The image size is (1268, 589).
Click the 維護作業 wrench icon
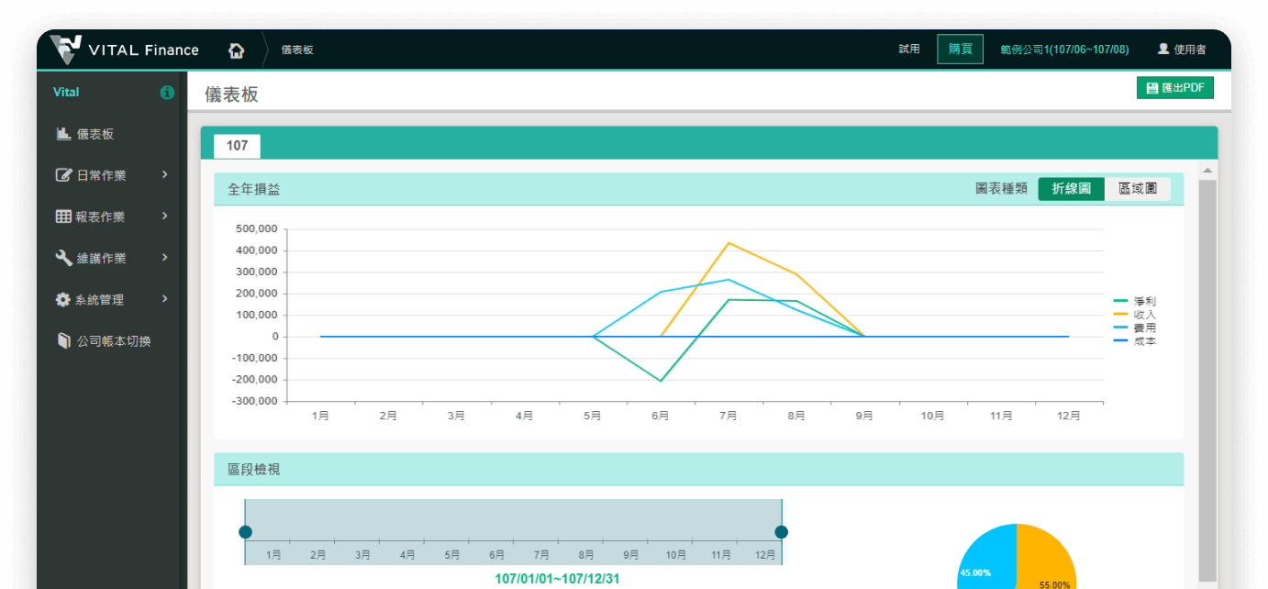point(63,258)
